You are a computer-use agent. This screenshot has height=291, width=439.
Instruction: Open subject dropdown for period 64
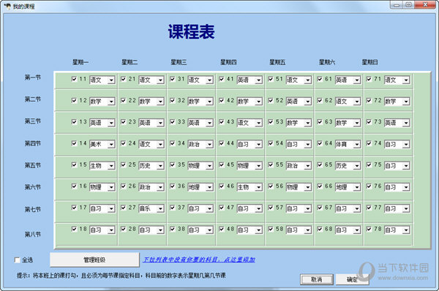click(x=357, y=144)
